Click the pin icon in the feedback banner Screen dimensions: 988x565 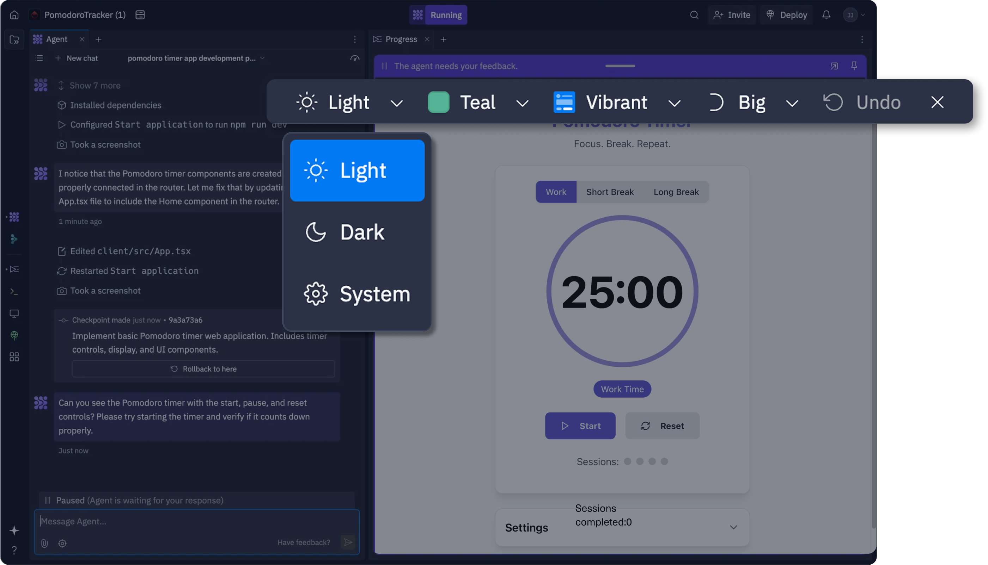pos(854,66)
